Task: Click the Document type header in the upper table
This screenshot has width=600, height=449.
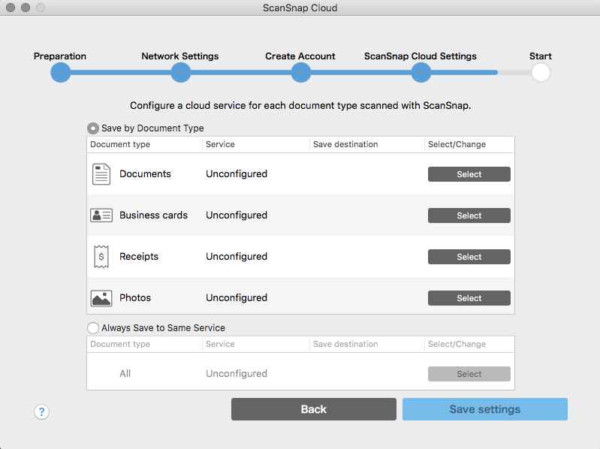Action: pyautogui.click(x=120, y=145)
